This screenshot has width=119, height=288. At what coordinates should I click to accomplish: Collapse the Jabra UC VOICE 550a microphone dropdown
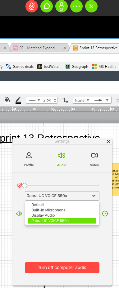point(62,196)
